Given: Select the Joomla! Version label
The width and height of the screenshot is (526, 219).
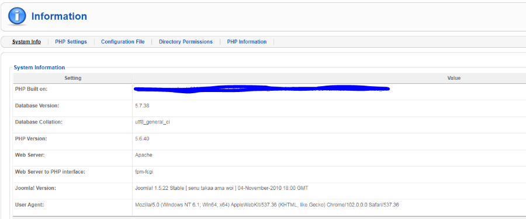Looking at the screenshot, I should click(36, 188).
